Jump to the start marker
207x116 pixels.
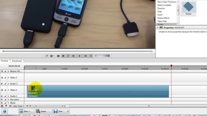click(68, 56)
